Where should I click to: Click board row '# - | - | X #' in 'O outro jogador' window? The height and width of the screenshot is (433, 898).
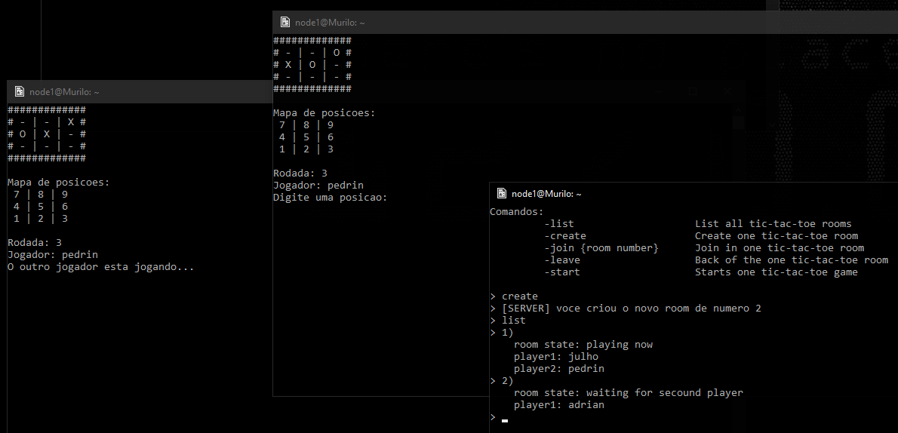point(46,122)
